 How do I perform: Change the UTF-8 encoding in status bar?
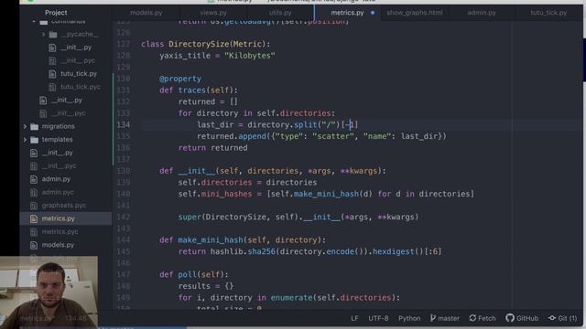378,318
